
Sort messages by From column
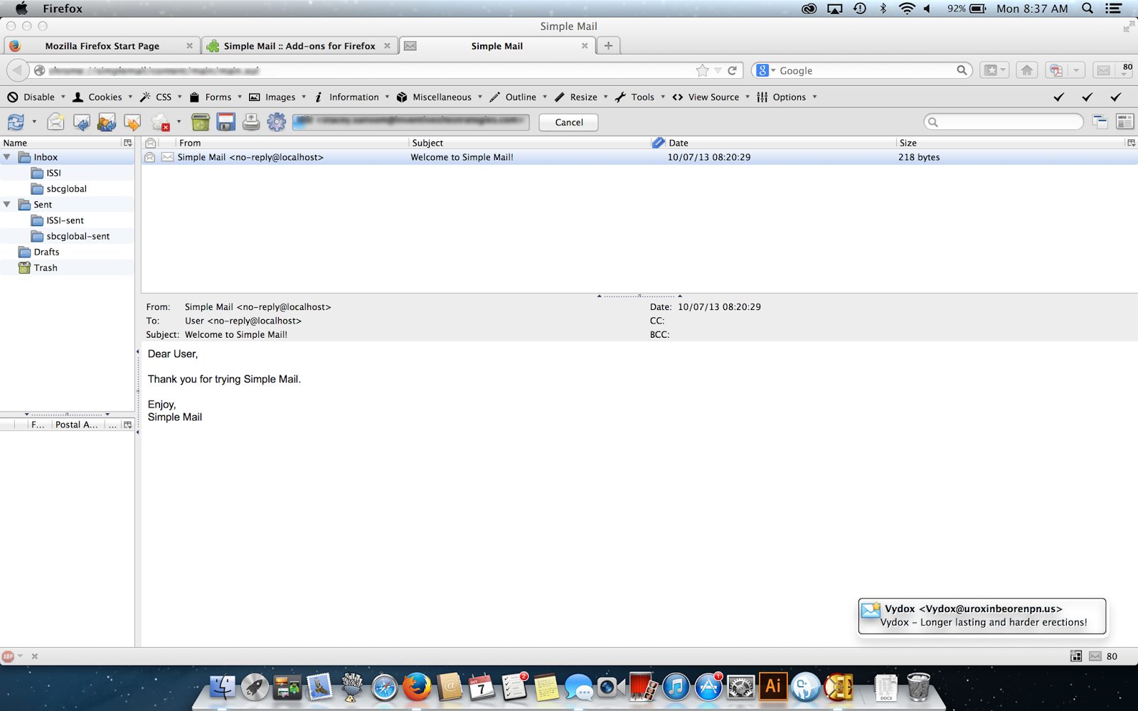[292, 143]
